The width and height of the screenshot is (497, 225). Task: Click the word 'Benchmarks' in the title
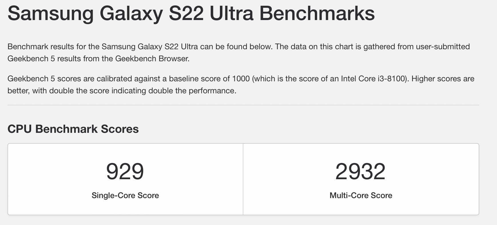coord(317,13)
